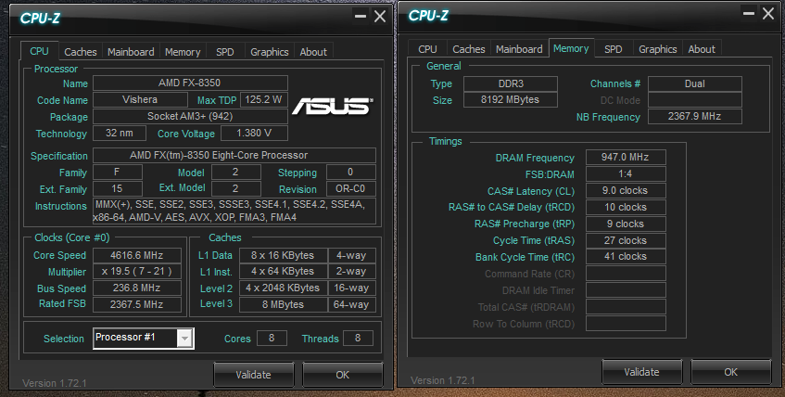This screenshot has height=397, width=785.
Task: Select CPU tab in left CPU-Z window
Action: (39, 51)
